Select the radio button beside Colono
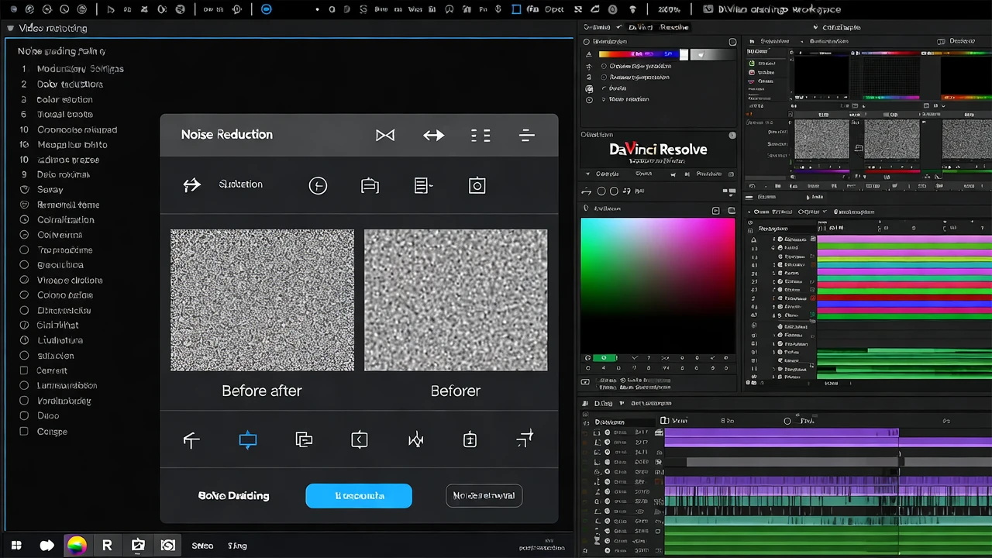 tap(24, 295)
